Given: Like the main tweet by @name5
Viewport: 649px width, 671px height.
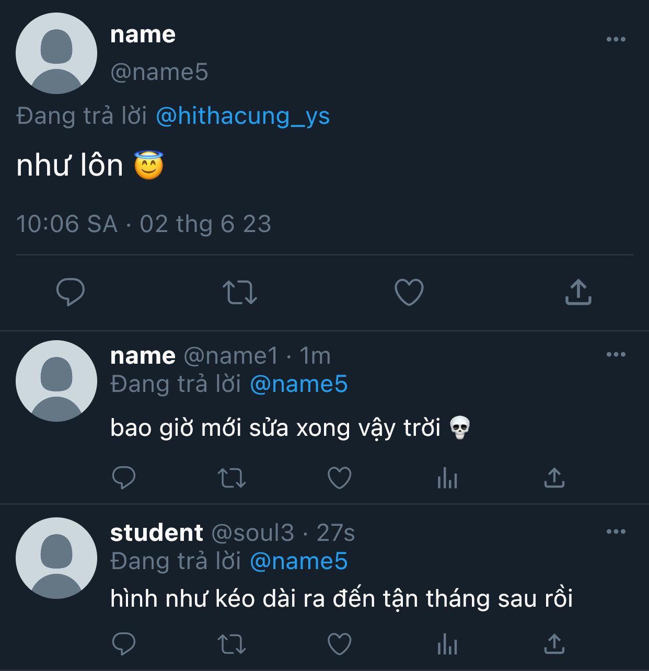Looking at the screenshot, I should pos(409,292).
